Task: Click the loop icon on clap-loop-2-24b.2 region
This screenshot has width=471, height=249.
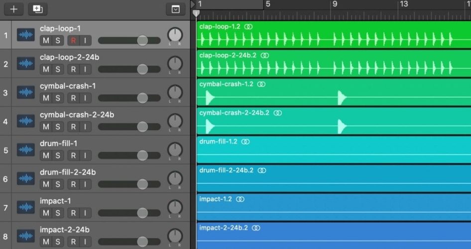Action: click(x=265, y=56)
